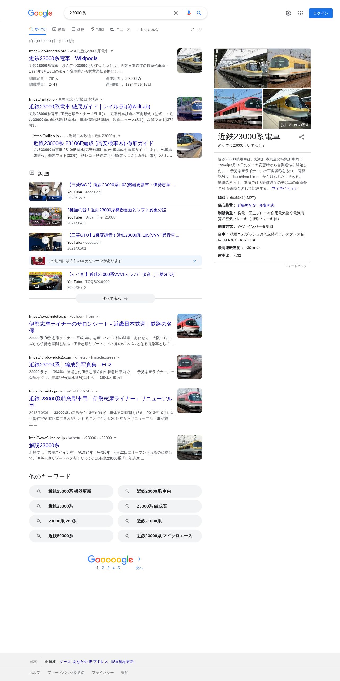The width and height of the screenshot is (340, 681).
Task: Switch to the 画像 tab
Action: 78,29
